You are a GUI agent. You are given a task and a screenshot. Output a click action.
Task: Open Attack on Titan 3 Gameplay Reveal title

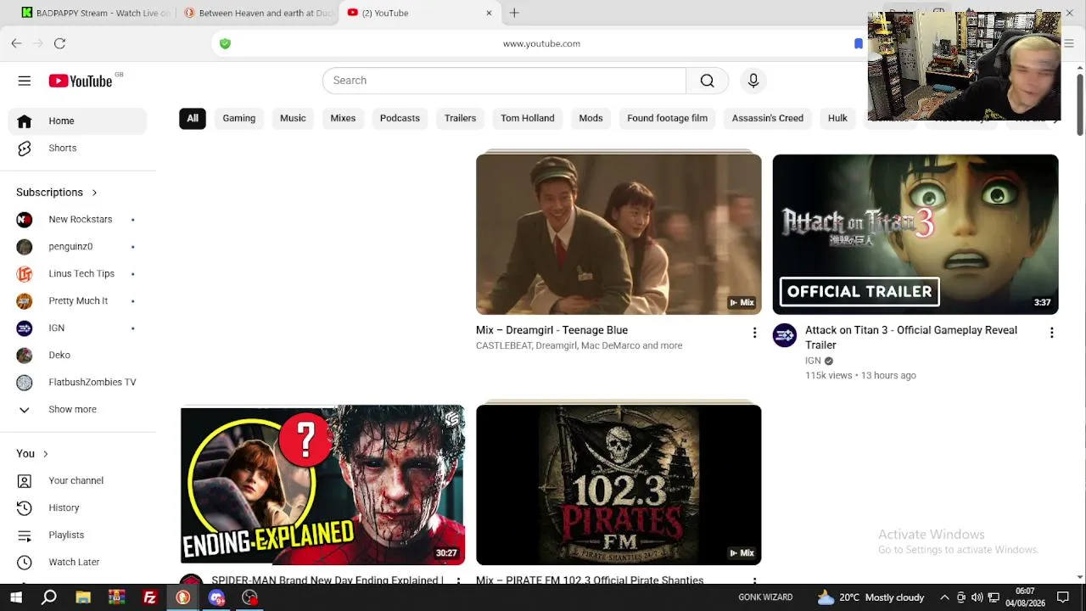[x=911, y=337]
